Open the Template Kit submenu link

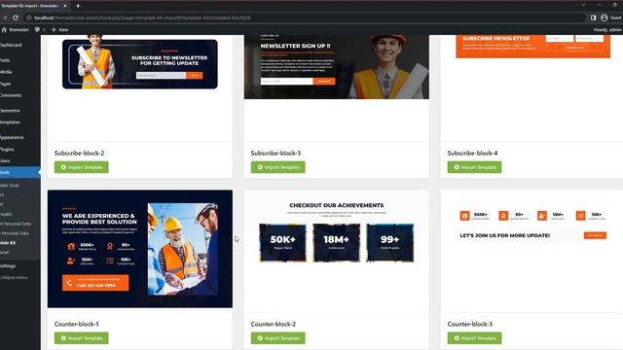coord(8,243)
